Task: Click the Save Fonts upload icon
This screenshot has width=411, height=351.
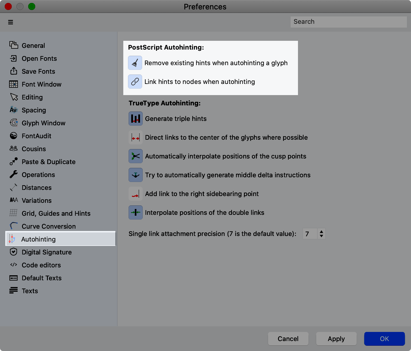Action: tap(14, 71)
